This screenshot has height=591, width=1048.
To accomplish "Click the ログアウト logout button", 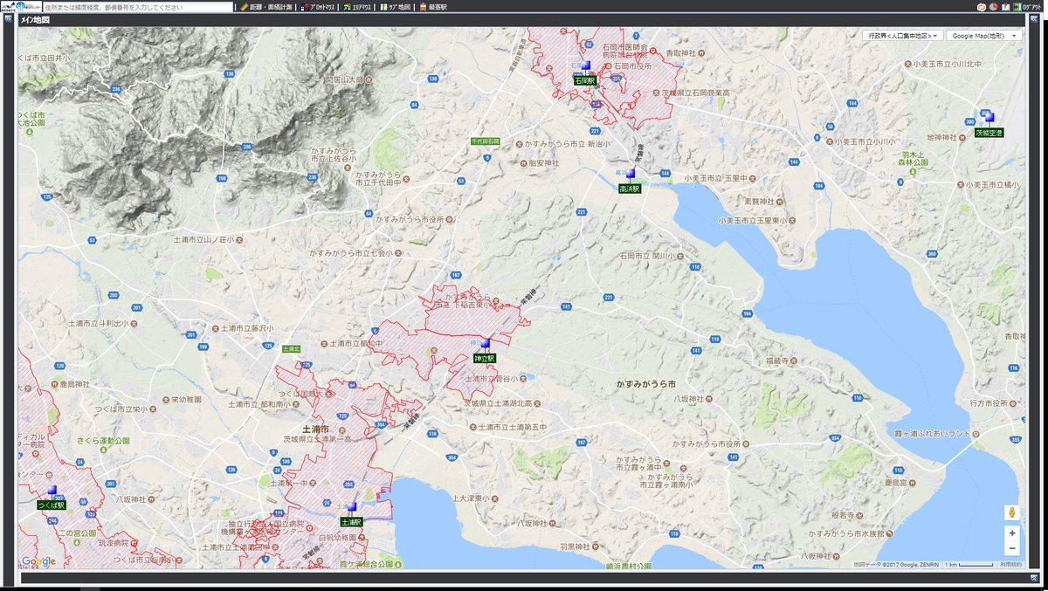I will tap(1028, 7).
